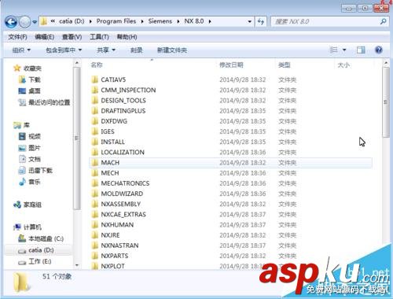Go back with the Back arrow button

coord(11,22)
